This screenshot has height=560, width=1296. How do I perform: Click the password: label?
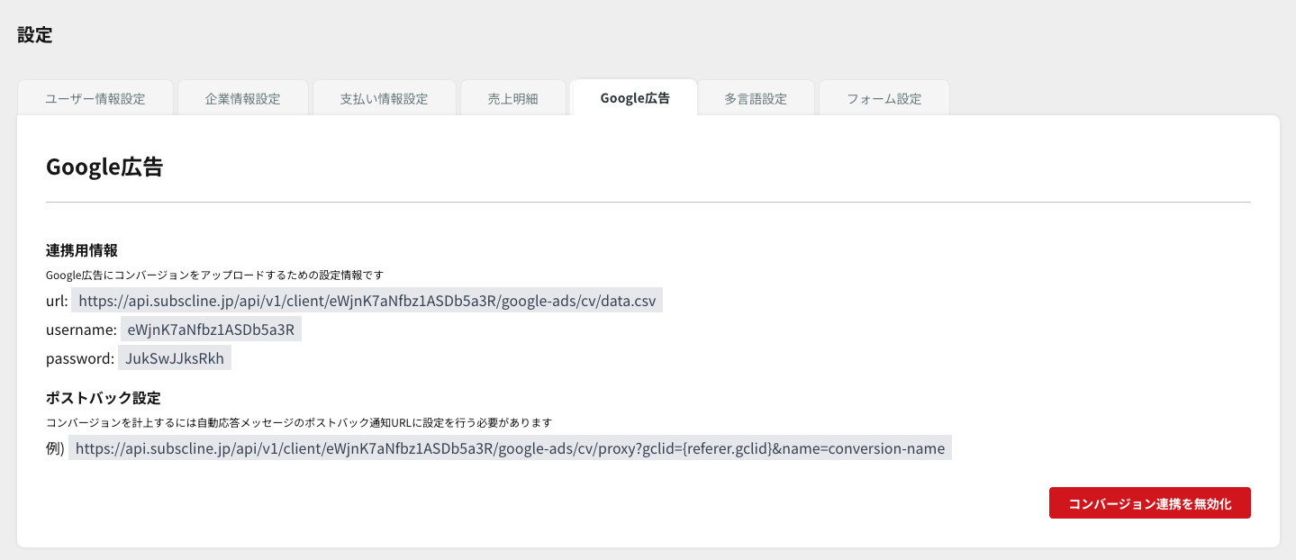pos(80,358)
